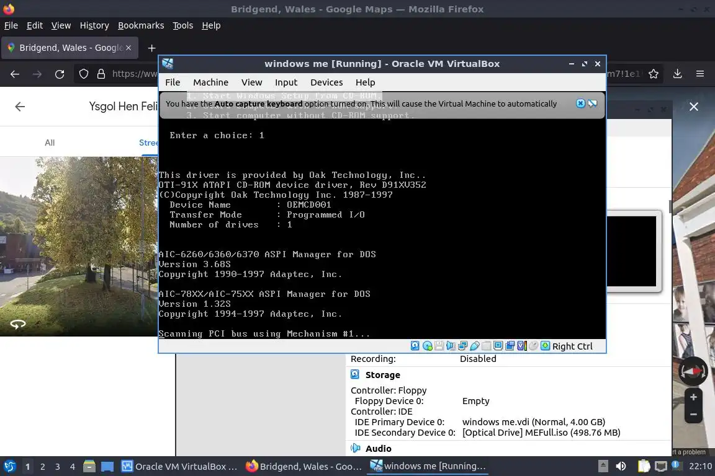Open Firefox's History menu
This screenshot has height=476, width=715.
(94, 25)
